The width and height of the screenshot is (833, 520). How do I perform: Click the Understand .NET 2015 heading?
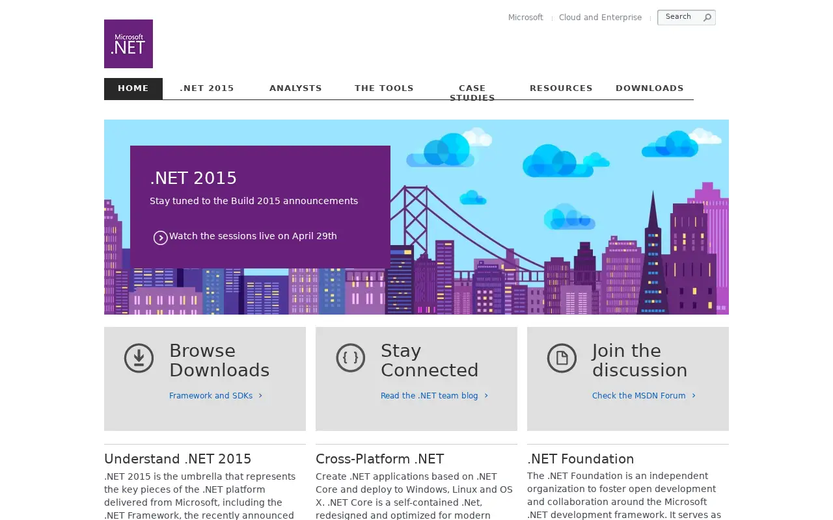point(178,459)
